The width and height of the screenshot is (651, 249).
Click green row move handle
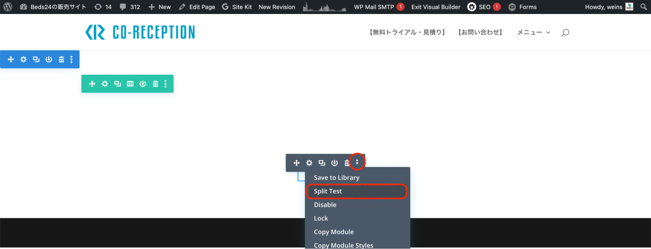point(92,84)
